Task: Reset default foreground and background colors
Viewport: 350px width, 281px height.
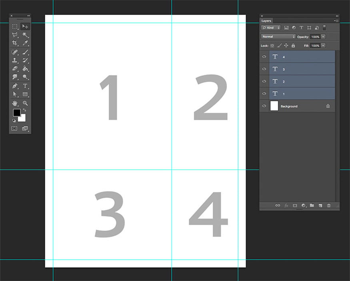Action: click(14, 121)
